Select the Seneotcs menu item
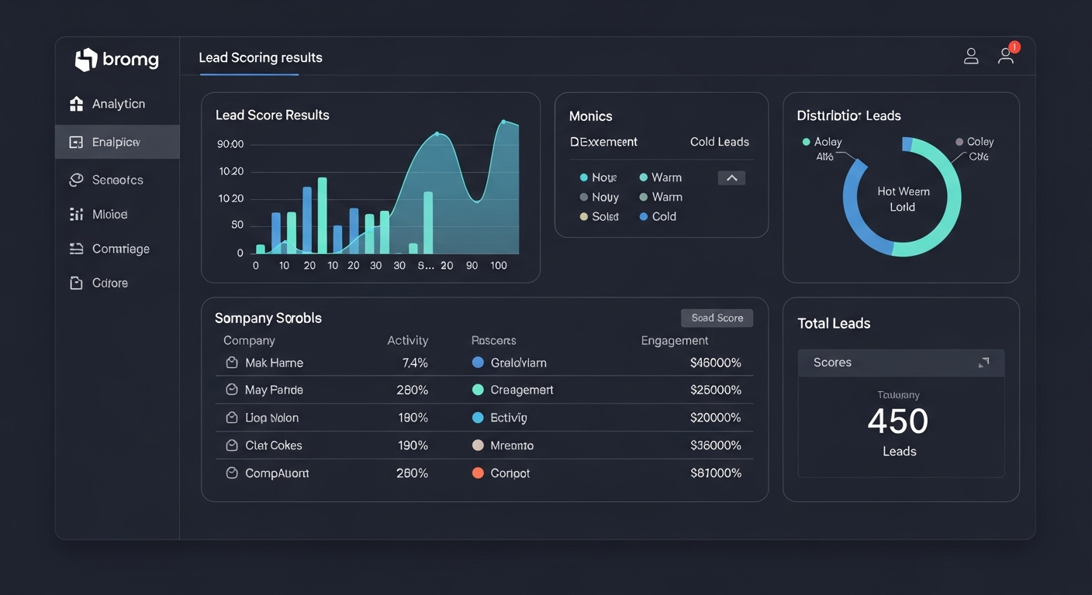The width and height of the screenshot is (1092, 595). pyautogui.click(x=118, y=180)
